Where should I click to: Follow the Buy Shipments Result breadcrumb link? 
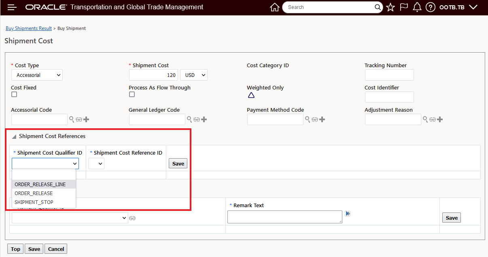(x=29, y=28)
